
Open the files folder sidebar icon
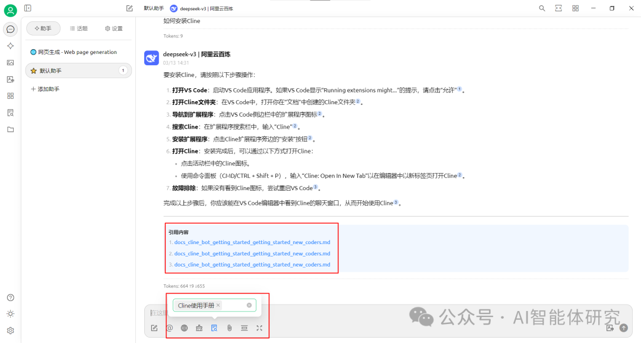click(11, 129)
